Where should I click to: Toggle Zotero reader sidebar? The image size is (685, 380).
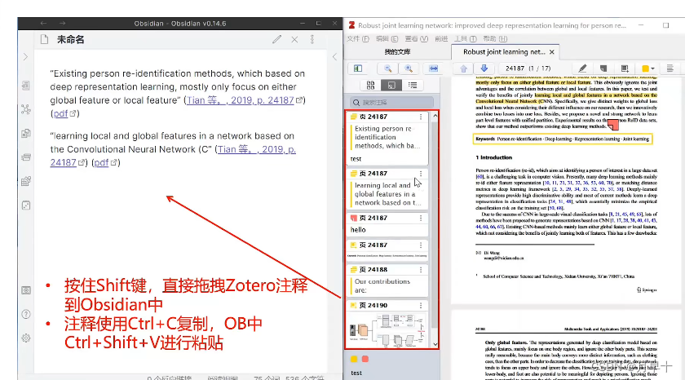[358, 68]
